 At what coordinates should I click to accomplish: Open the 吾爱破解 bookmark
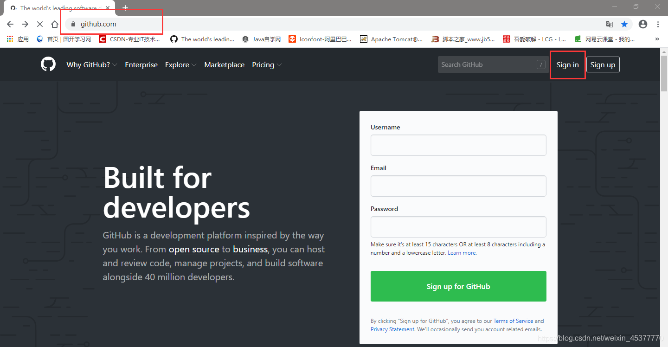coord(534,39)
